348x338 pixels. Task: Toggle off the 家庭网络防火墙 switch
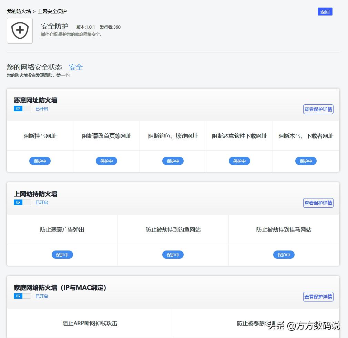click(x=22, y=296)
